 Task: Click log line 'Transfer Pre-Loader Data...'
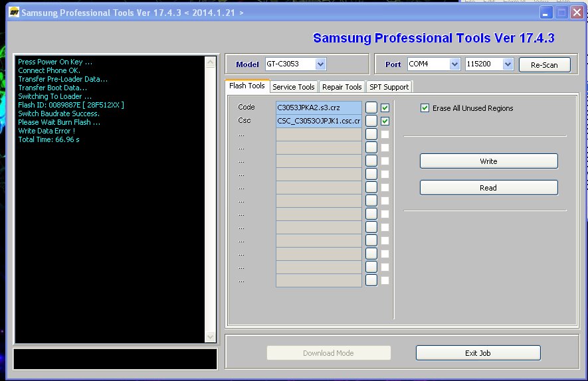tap(62, 79)
